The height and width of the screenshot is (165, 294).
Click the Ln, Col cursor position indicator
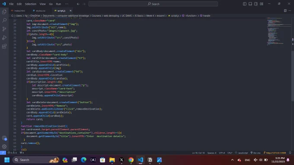pos(198,153)
